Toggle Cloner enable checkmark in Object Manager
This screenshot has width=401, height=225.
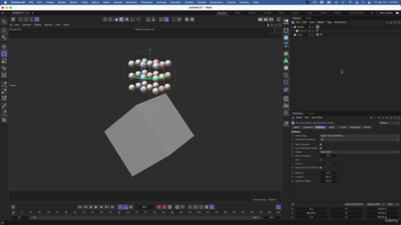(314, 27)
